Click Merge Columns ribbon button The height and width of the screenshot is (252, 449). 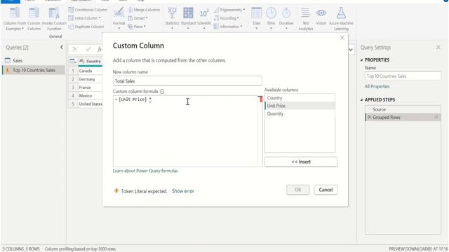click(144, 10)
